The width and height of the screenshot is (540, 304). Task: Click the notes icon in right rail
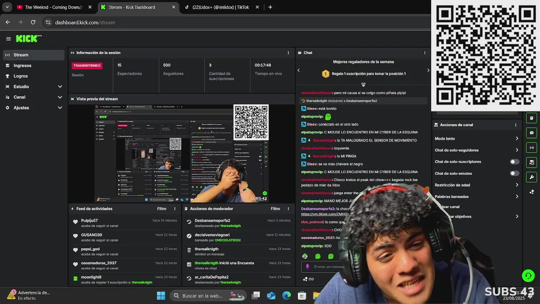(x=532, y=118)
